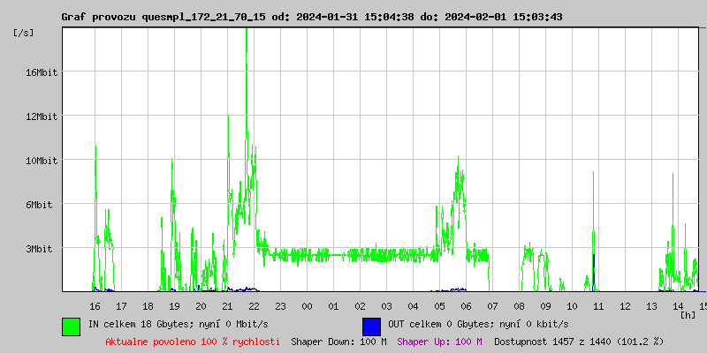Click the hour 19 marker on the time axis
This screenshot has height=353, width=707.
[174, 306]
